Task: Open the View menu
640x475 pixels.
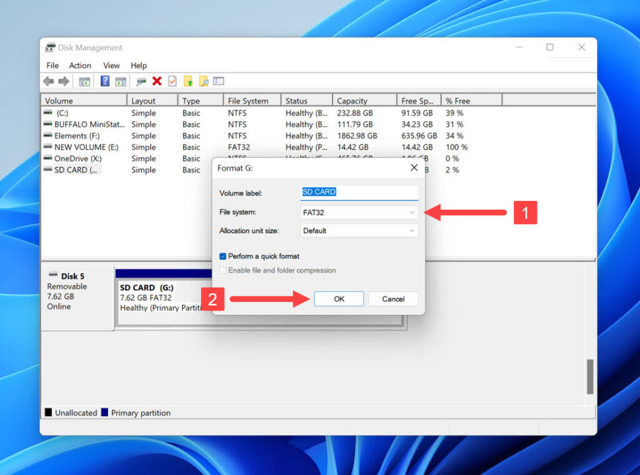Action: pos(111,66)
